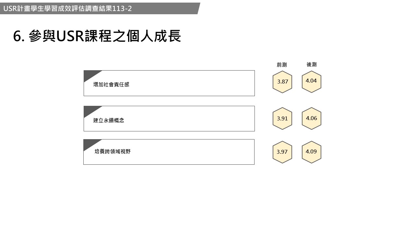Select the hexagon showing 4.06
Image resolution: width=415 pixels, height=233 pixels.
tap(312, 118)
